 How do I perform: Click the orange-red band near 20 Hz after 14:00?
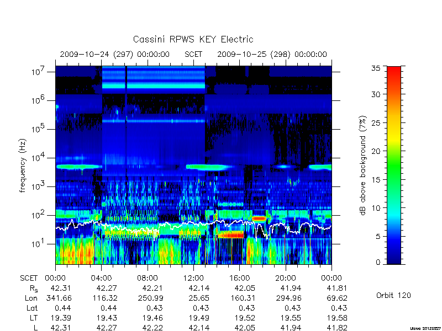231,234
